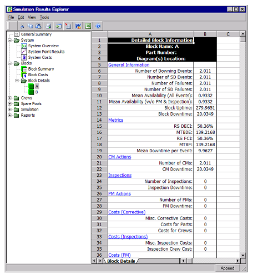Follow the CM Actions link
Screen dimensions: 253x279
click(120, 157)
